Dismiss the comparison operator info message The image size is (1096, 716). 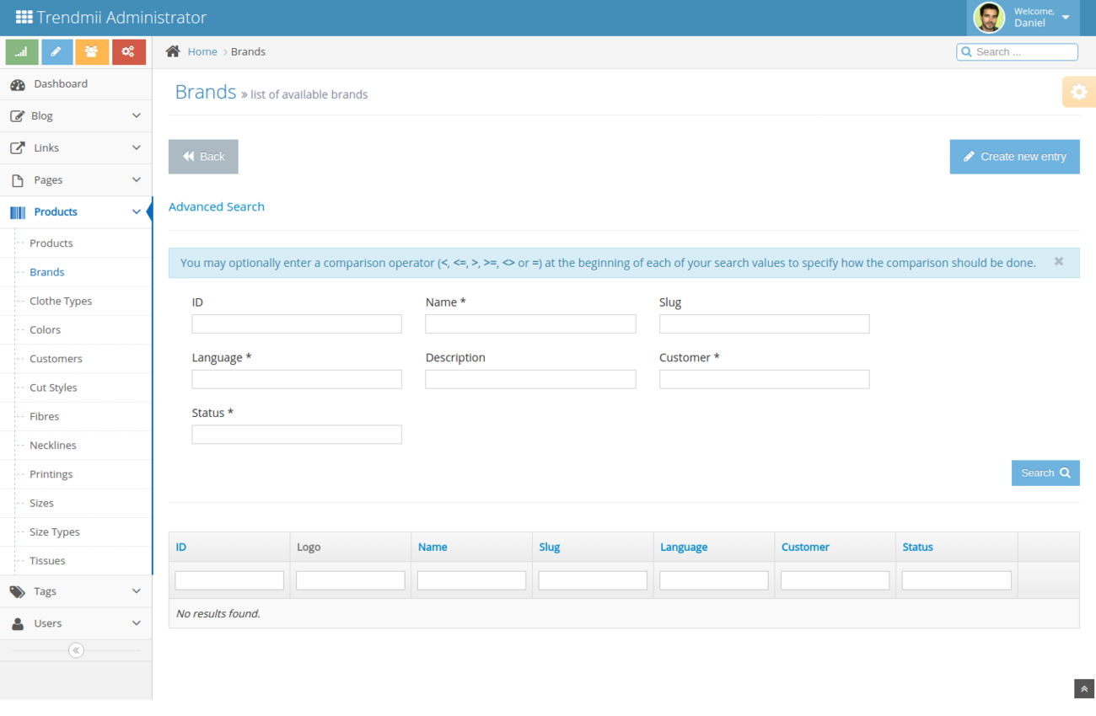1058,261
